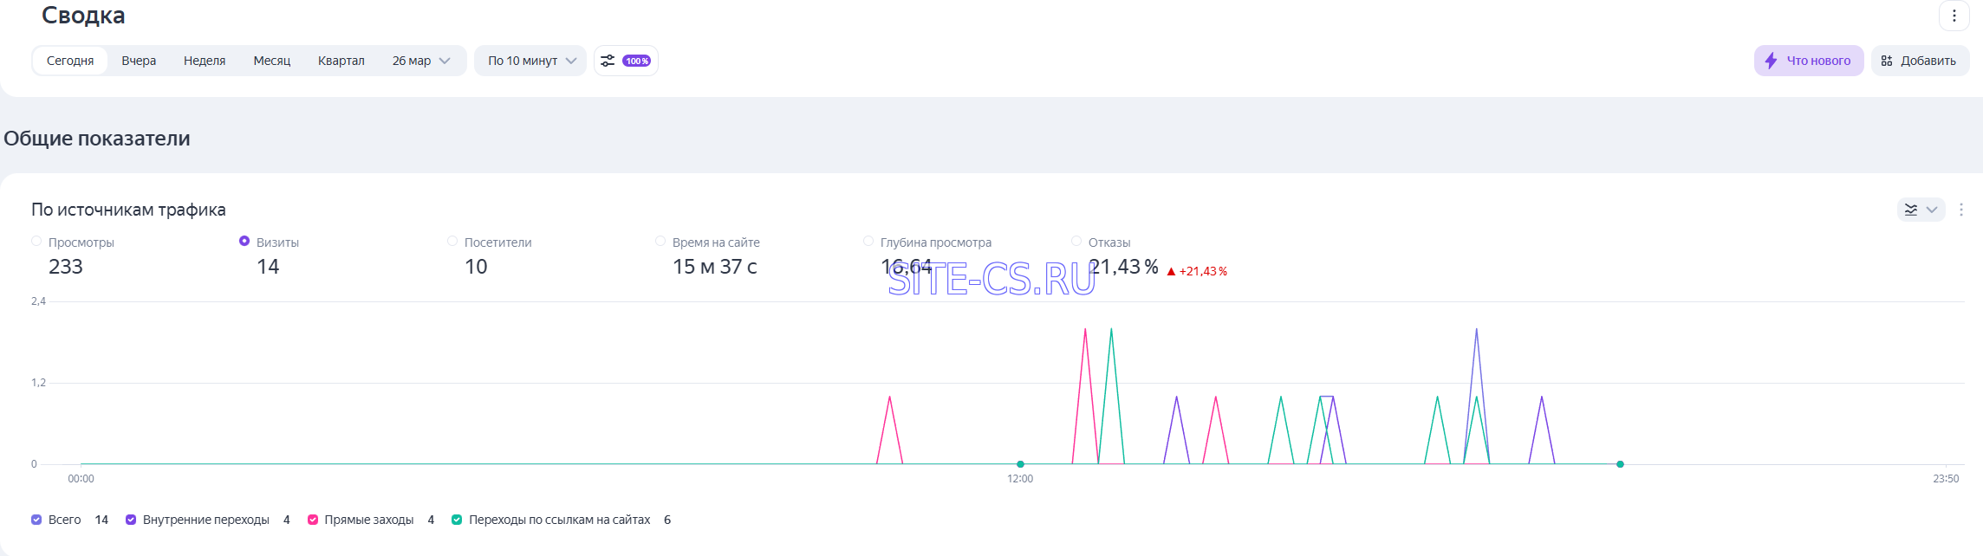Image resolution: width=1983 pixels, height=556 pixels.
Task: Expand the chart type dropdown chevron
Action: (x=1932, y=210)
